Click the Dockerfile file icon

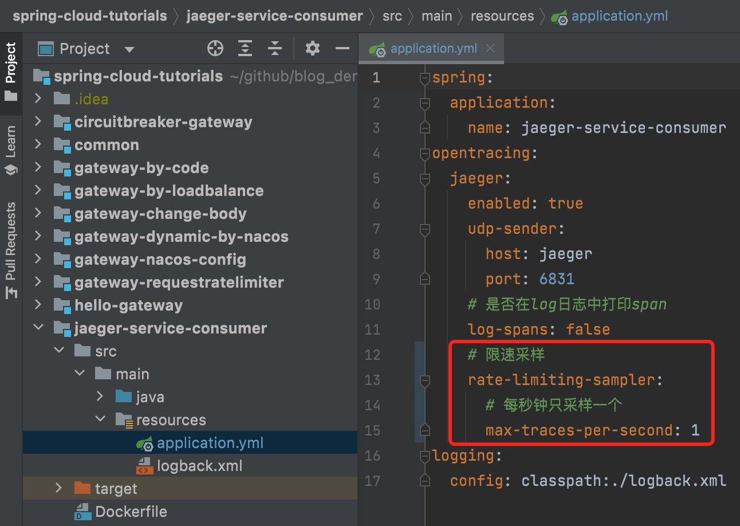click(82, 512)
